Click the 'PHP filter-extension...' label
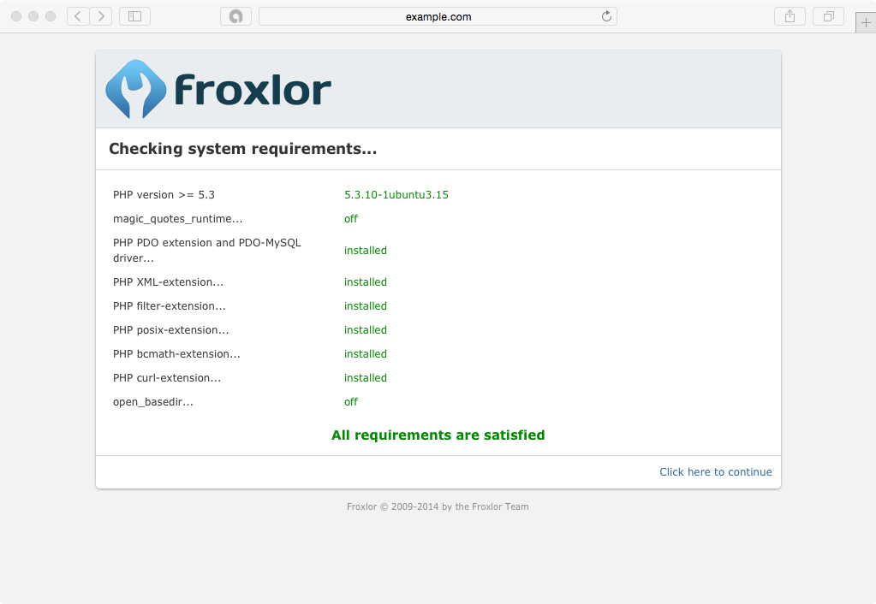The width and height of the screenshot is (876, 604). (170, 306)
